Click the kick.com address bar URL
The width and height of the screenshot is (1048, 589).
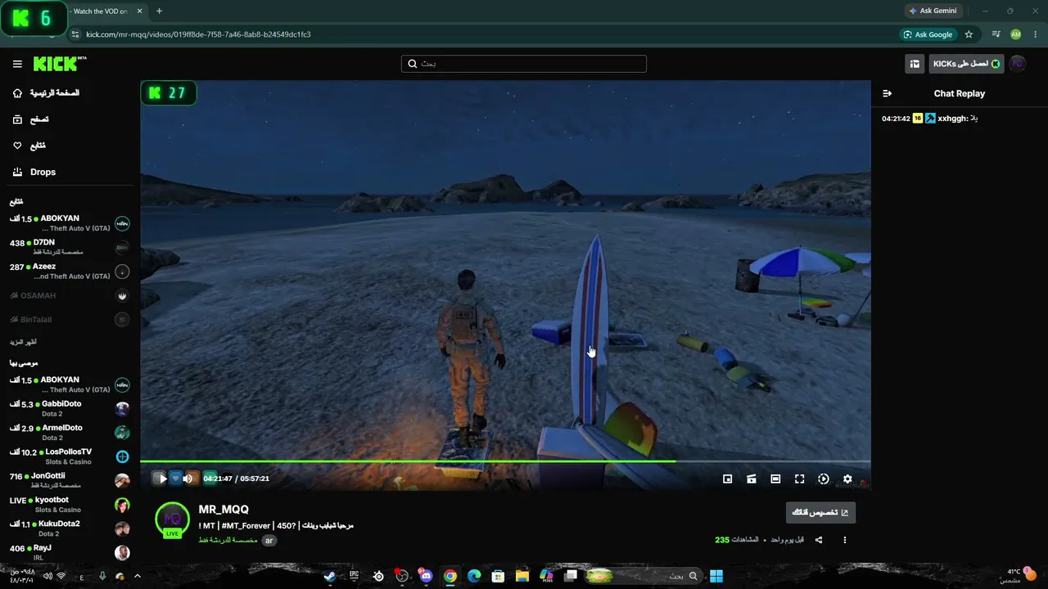tap(199, 34)
